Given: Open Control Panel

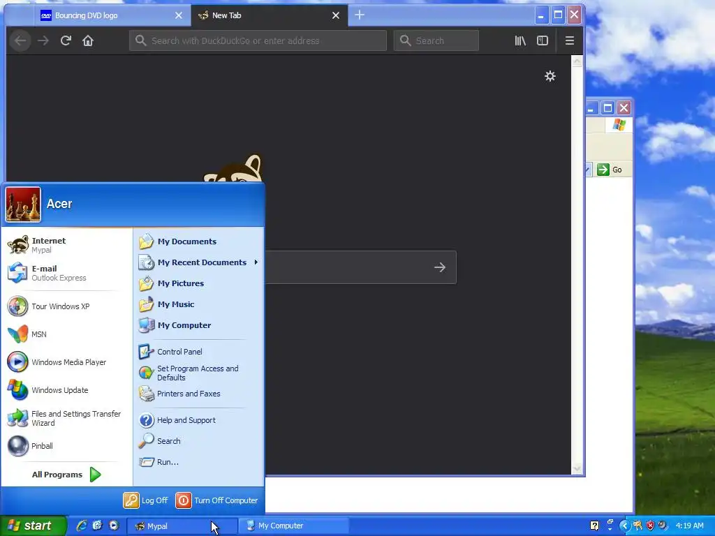Looking at the screenshot, I should click(199, 352).
